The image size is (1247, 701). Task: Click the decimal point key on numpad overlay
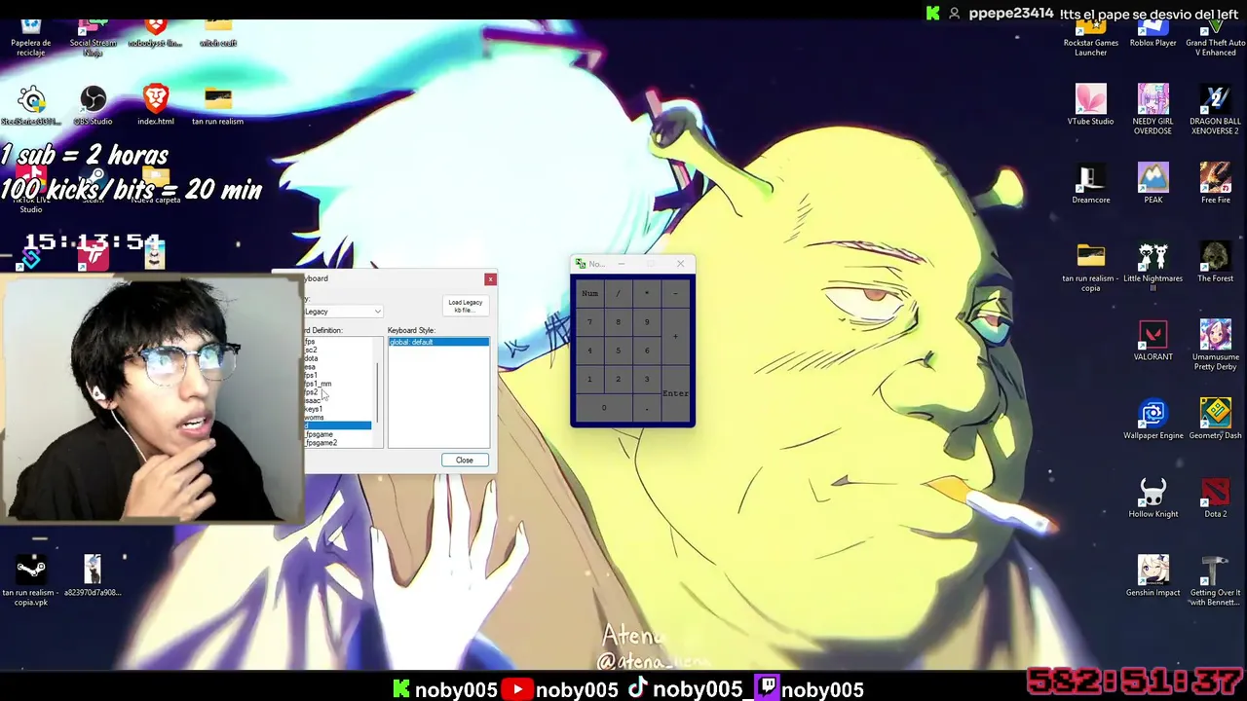[x=646, y=408]
